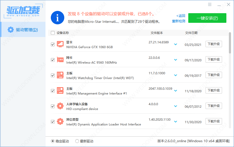Open the 驱动管理(D) sidebar tab
Viewport: 234px width, 147px height.
point(23,30)
